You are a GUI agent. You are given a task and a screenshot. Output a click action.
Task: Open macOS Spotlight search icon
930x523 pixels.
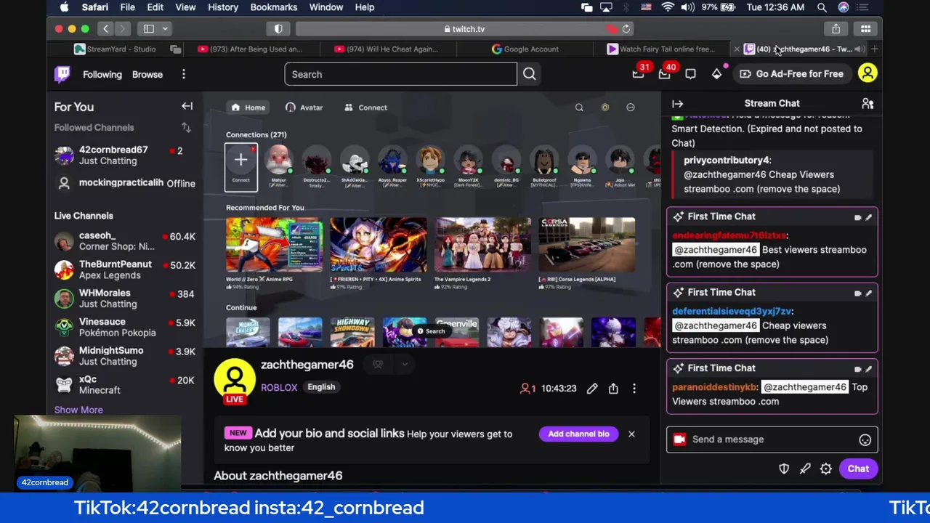(822, 7)
